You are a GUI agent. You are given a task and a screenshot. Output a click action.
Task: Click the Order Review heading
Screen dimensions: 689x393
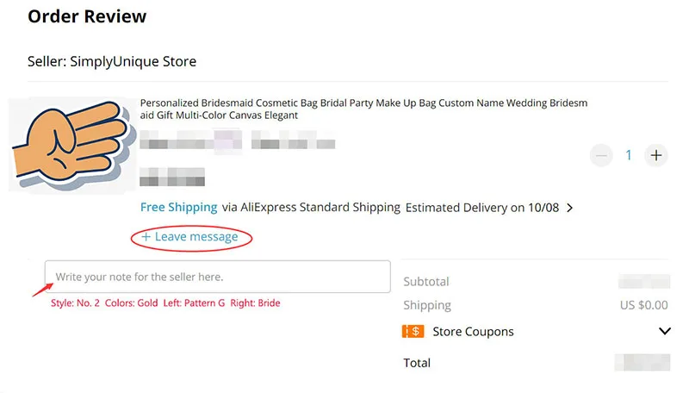coord(87,16)
